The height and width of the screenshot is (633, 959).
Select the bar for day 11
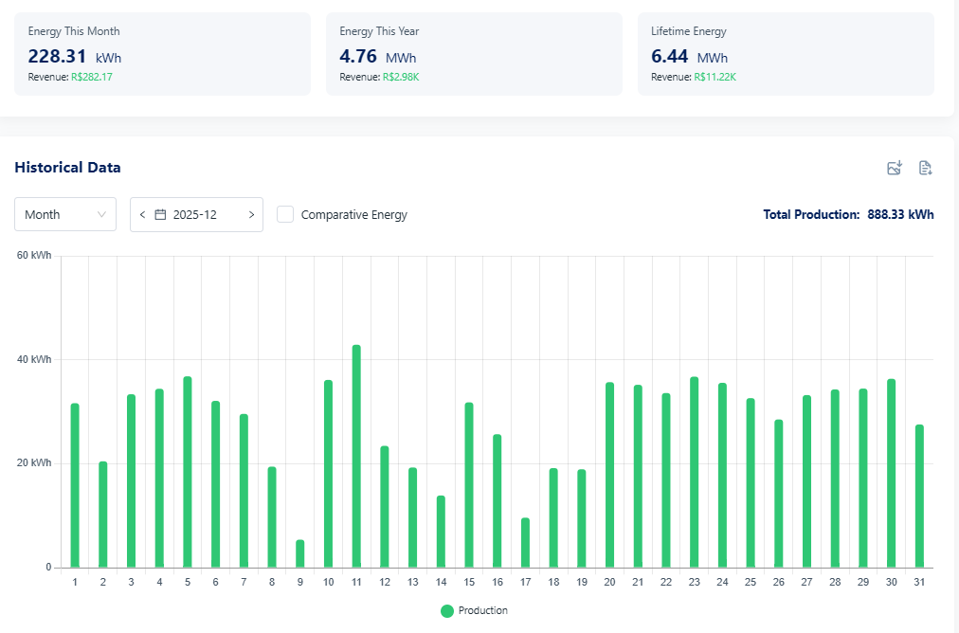pos(356,456)
